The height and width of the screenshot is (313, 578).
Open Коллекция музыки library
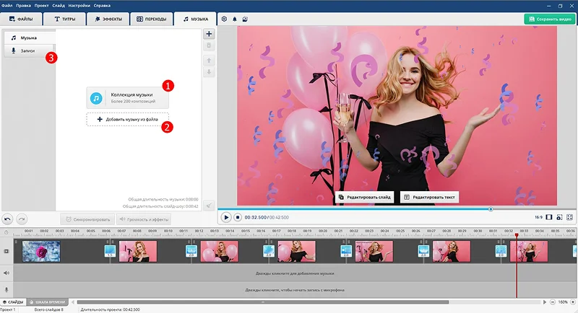[128, 98]
